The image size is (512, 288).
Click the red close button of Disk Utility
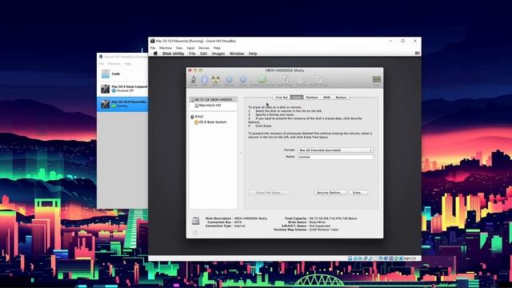190,70
